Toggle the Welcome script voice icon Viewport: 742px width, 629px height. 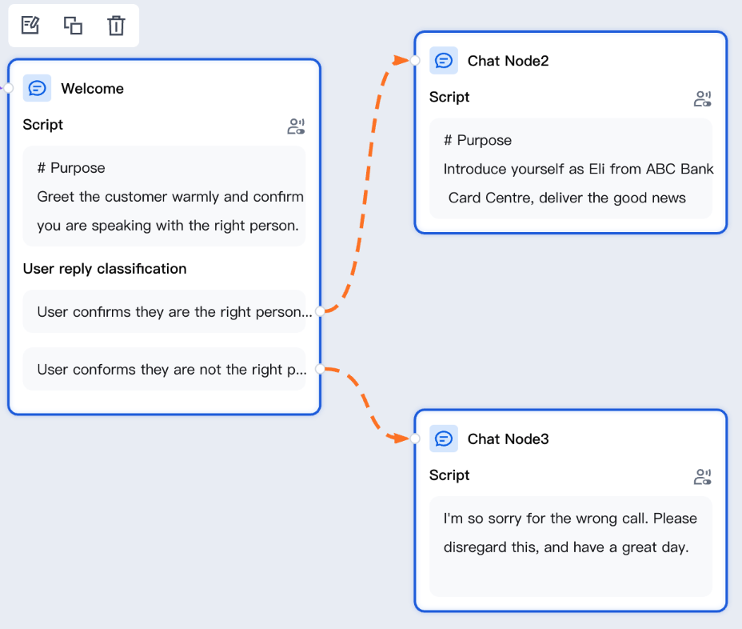coord(296,126)
